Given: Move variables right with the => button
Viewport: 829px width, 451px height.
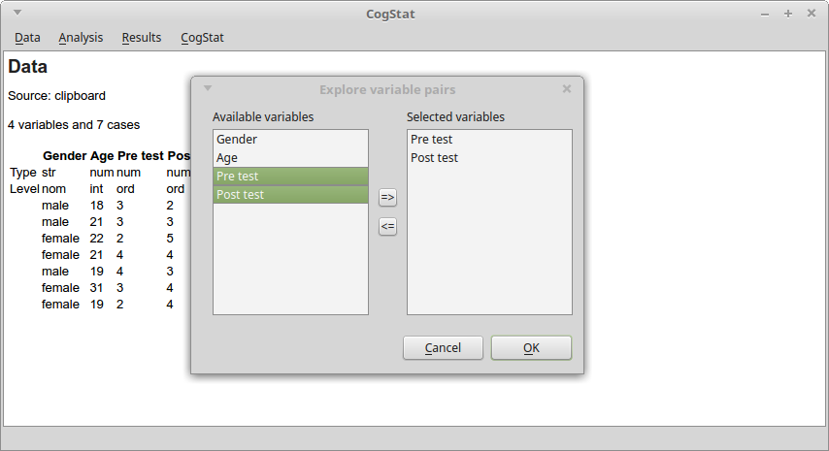Looking at the screenshot, I should point(387,198).
